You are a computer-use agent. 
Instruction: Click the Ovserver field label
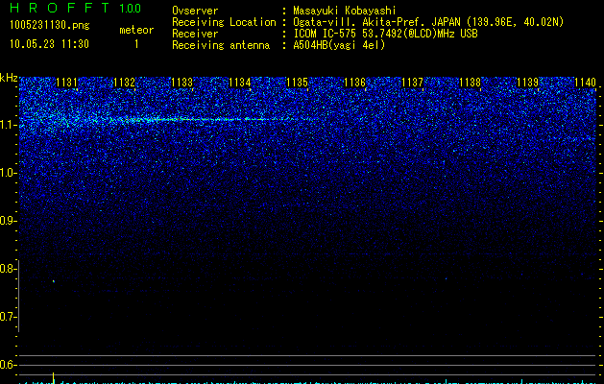click(195, 11)
